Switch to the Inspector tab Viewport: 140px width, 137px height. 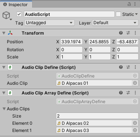(16, 5)
